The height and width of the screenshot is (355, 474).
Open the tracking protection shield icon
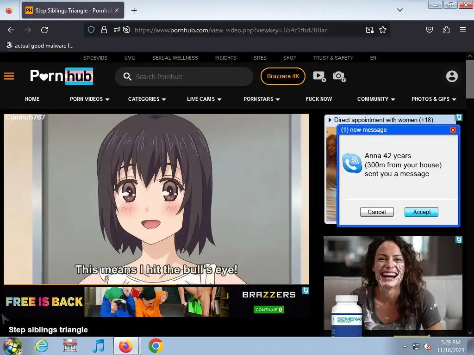tap(91, 30)
